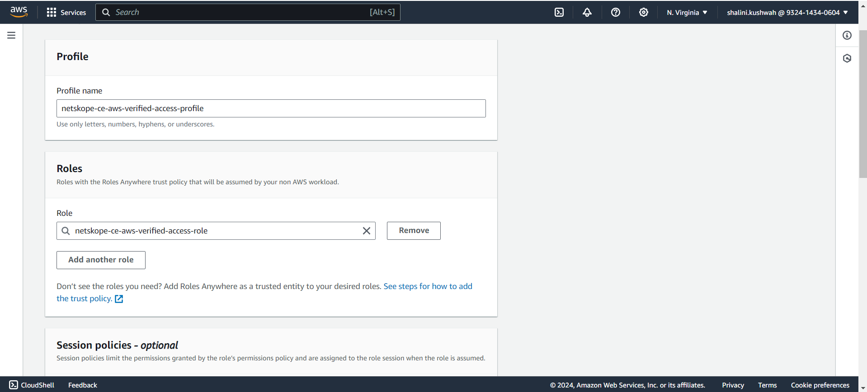The width and height of the screenshot is (867, 392).
Task: Click the copyright notice text
Action: (x=627, y=385)
